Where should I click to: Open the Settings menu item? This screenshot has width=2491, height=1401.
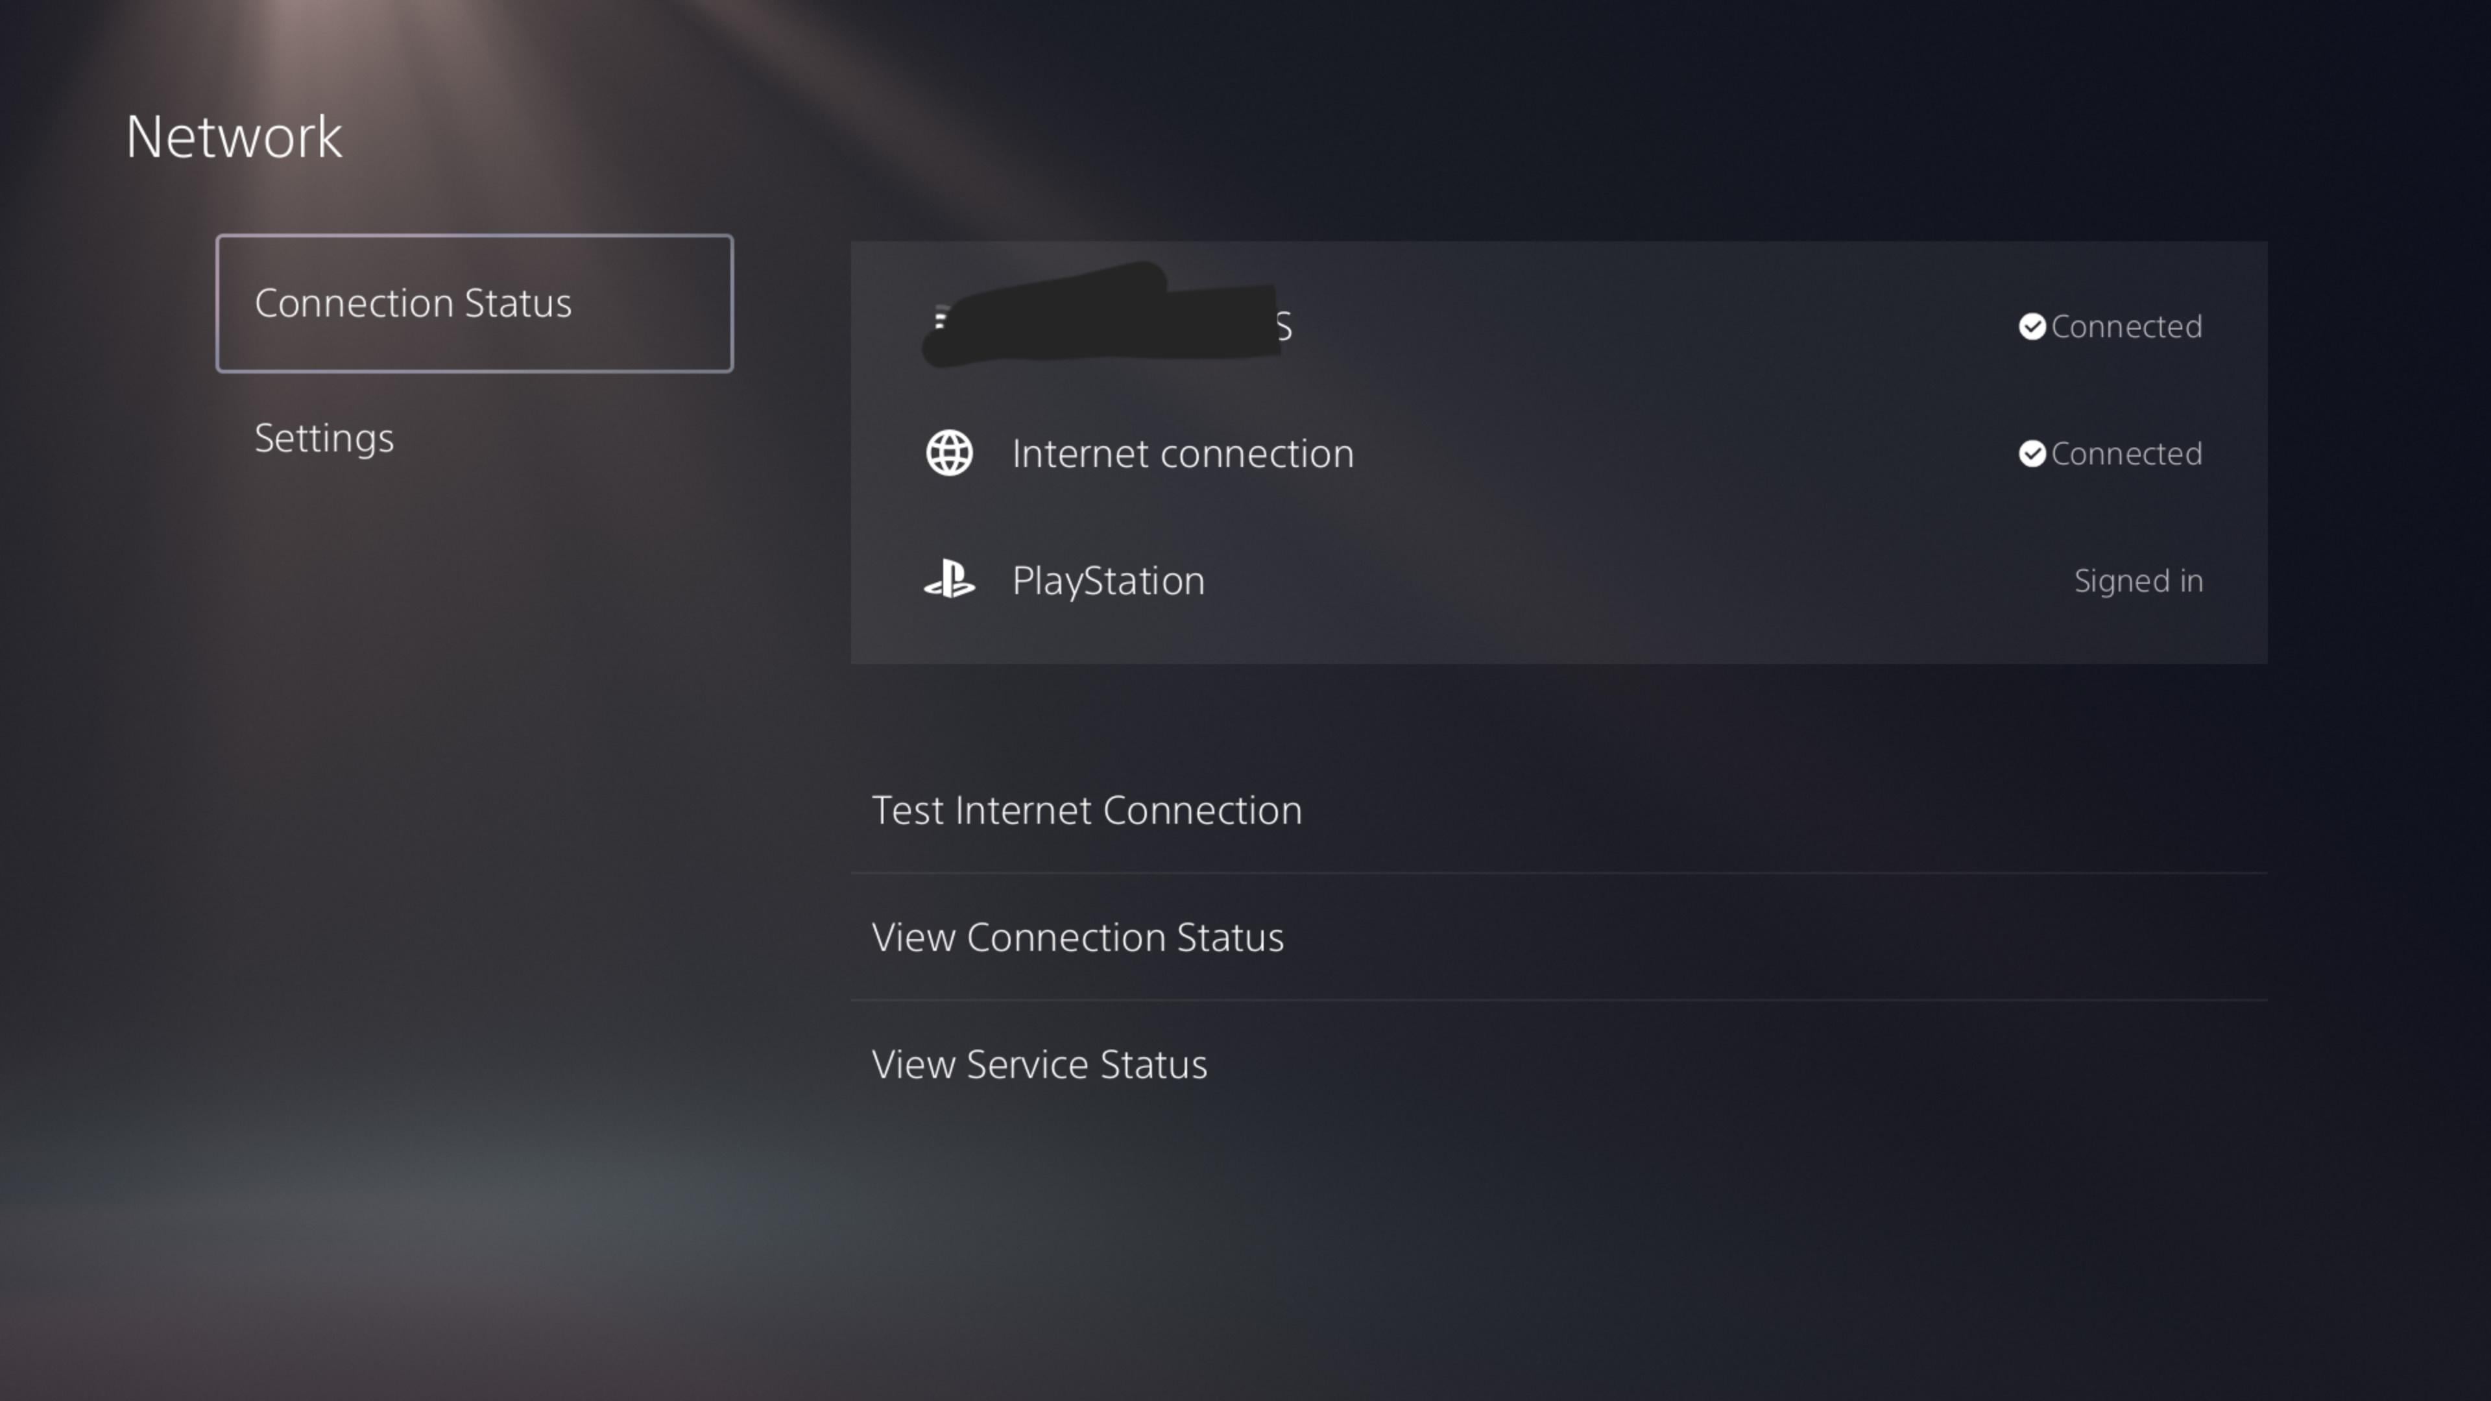[x=324, y=438]
